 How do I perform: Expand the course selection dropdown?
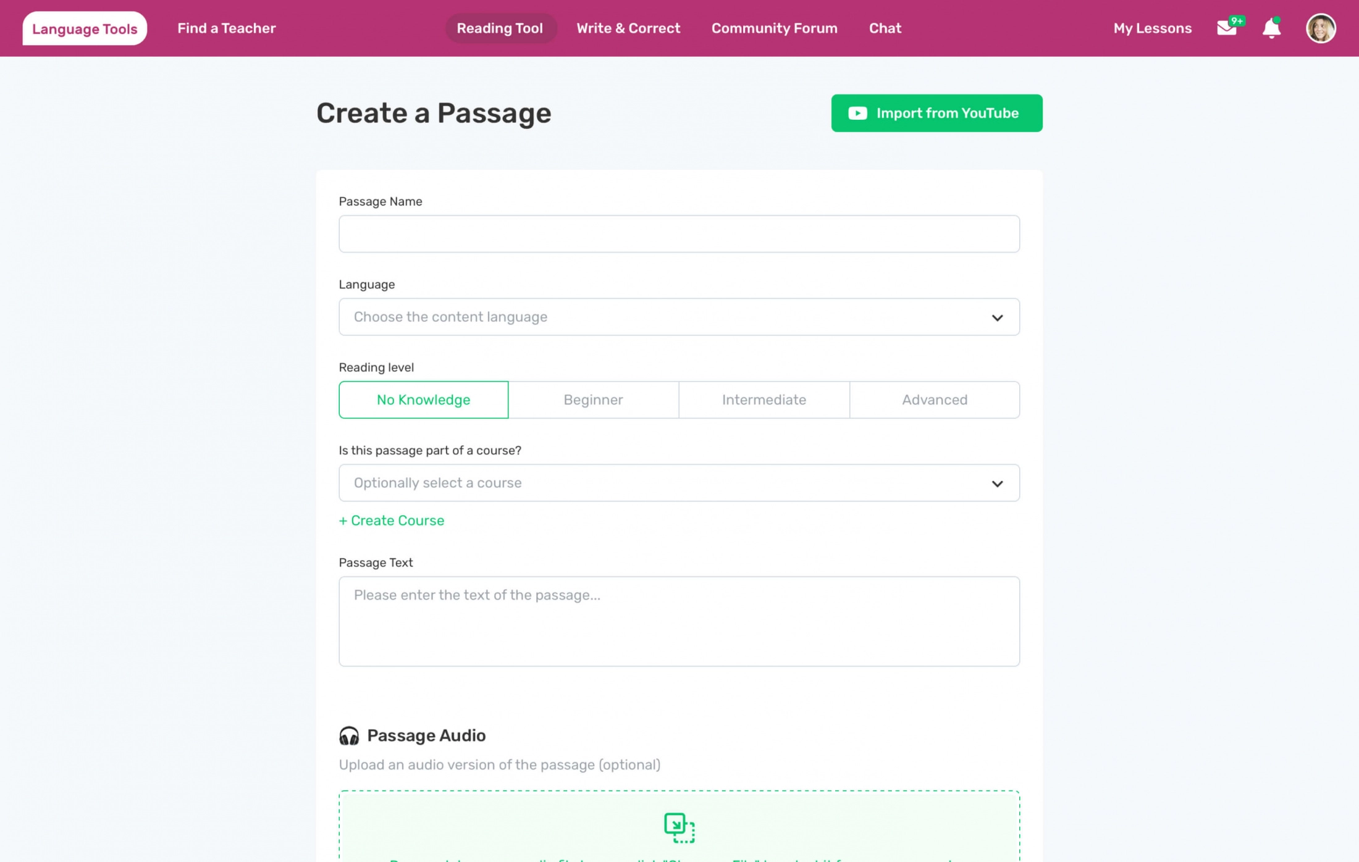679,483
